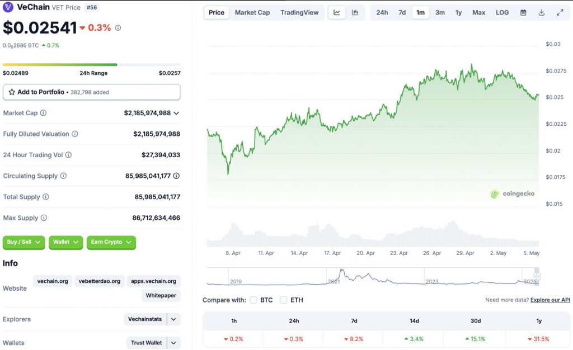Open Vechainstats explorer link

click(x=145, y=319)
